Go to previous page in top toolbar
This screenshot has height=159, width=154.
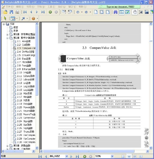point(31,12)
